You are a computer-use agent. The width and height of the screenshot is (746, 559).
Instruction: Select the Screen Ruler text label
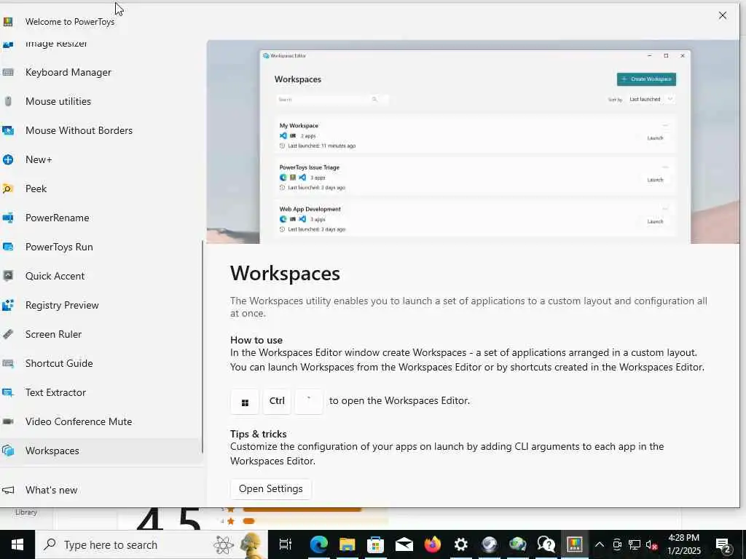[53, 334]
